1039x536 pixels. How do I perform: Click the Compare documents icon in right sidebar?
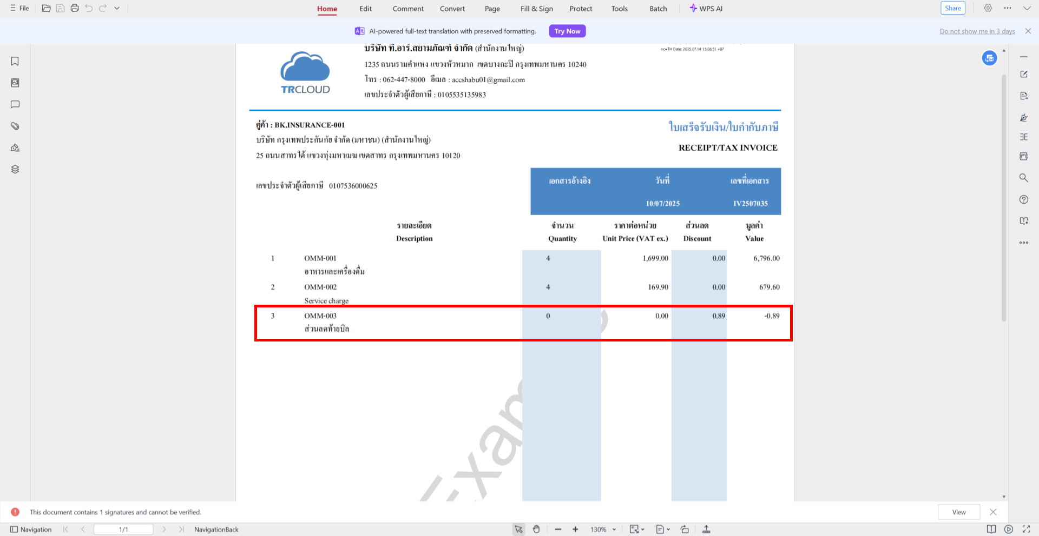point(1024,137)
